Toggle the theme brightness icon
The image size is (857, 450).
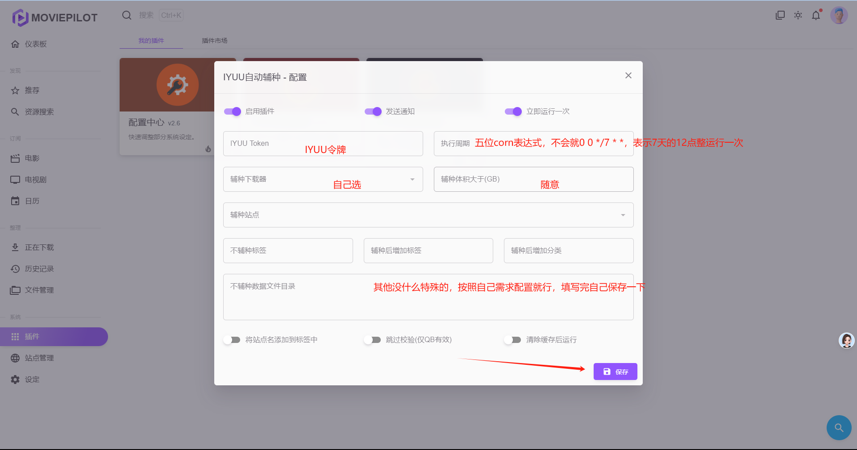coord(798,16)
